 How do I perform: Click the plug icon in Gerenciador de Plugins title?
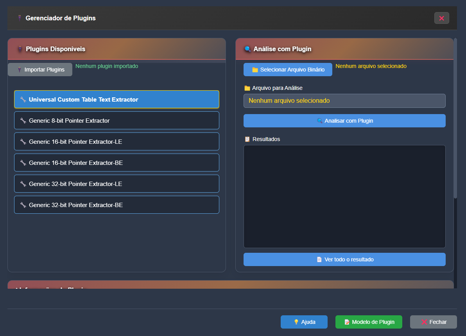click(20, 18)
